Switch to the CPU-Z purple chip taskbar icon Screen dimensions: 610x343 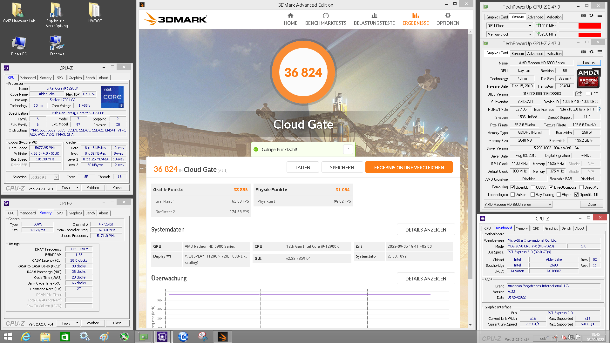(162, 337)
